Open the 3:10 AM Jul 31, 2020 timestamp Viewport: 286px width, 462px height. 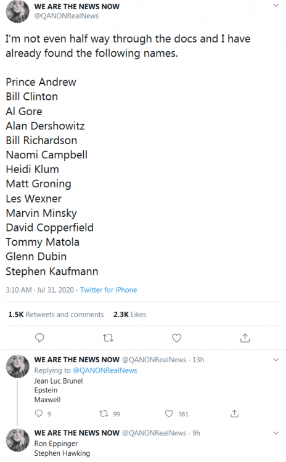pyautogui.click(x=40, y=290)
